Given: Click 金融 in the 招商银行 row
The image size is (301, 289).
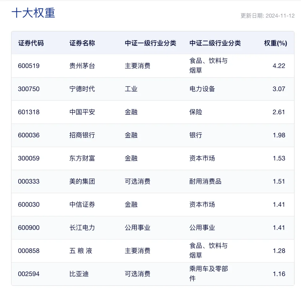Looking at the screenshot, I should click(131, 135).
